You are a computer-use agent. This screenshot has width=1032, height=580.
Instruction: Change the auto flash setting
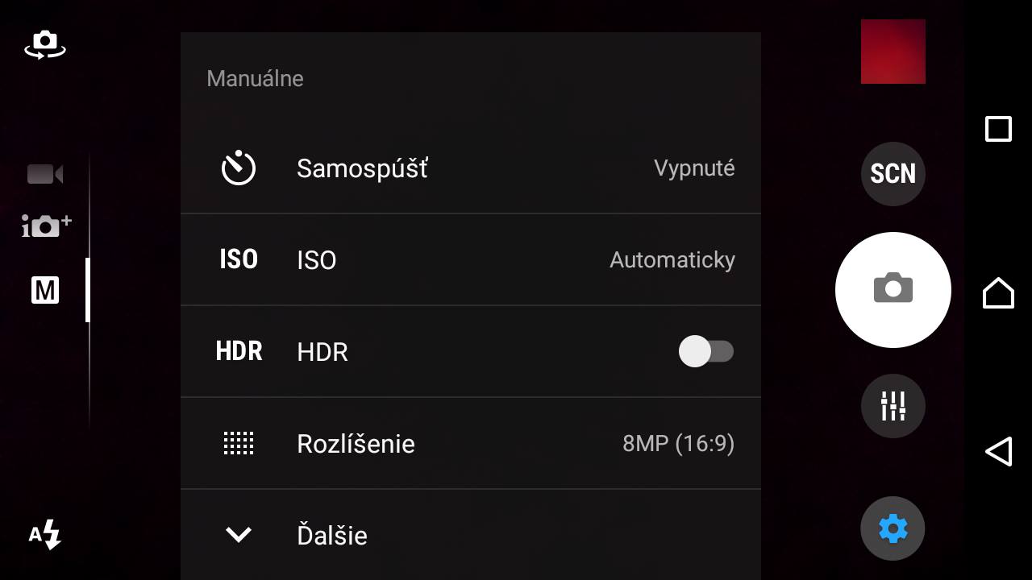[x=45, y=534]
